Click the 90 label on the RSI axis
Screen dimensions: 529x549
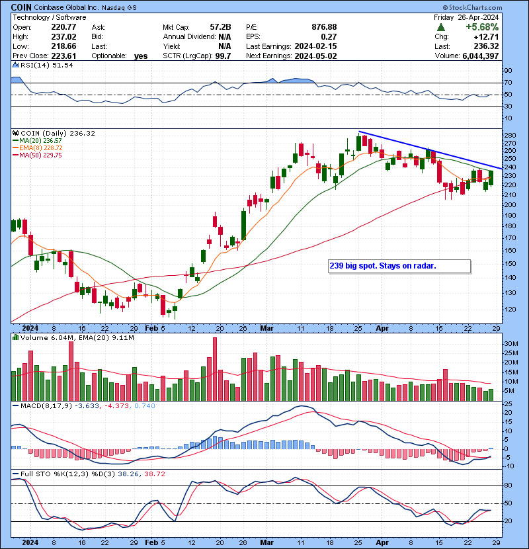point(508,71)
